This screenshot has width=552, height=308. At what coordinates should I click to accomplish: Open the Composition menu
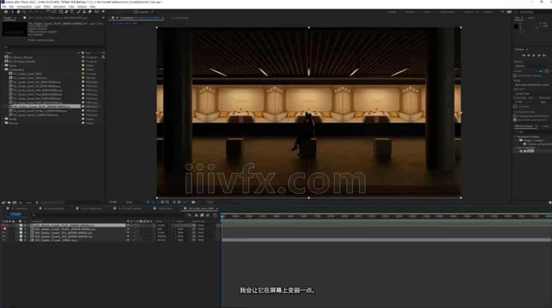click(24, 7)
